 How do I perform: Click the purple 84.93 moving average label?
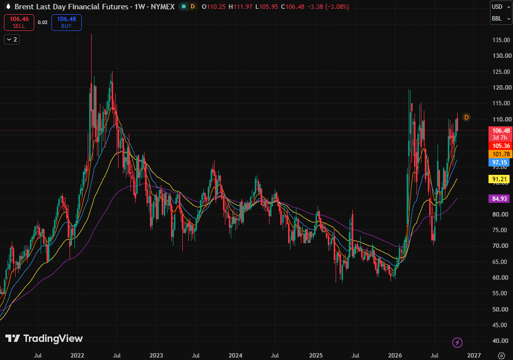pyautogui.click(x=499, y=198)
